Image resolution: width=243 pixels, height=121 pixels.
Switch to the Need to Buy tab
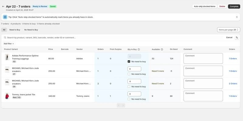tap(15, 30)
